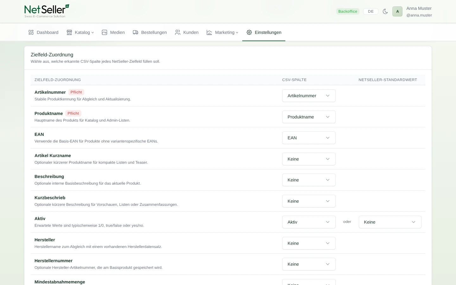This screenshot has height=285, width=456.
Task: Click the Marketing chart icon
Action: click(x=209, y=32)
